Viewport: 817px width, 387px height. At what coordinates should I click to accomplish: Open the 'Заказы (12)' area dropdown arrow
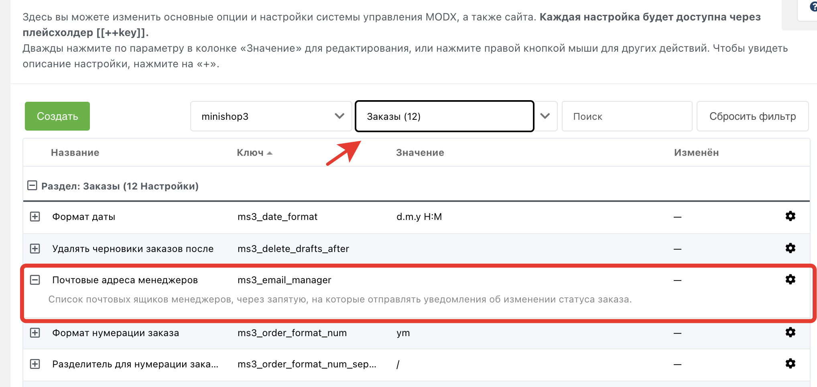click(x=545, y=116)
